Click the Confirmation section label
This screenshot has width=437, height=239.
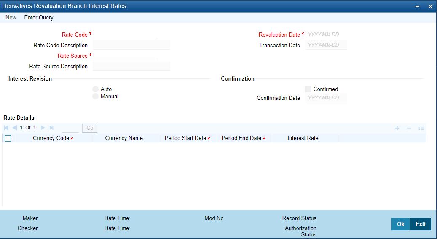pyautogui.click(x=238, y=79)
